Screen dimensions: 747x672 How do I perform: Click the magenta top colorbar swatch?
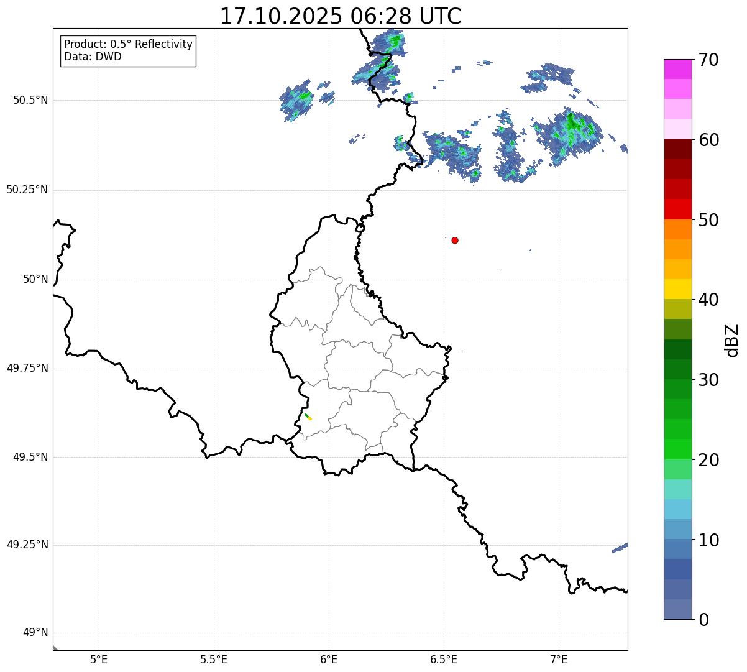677,69
